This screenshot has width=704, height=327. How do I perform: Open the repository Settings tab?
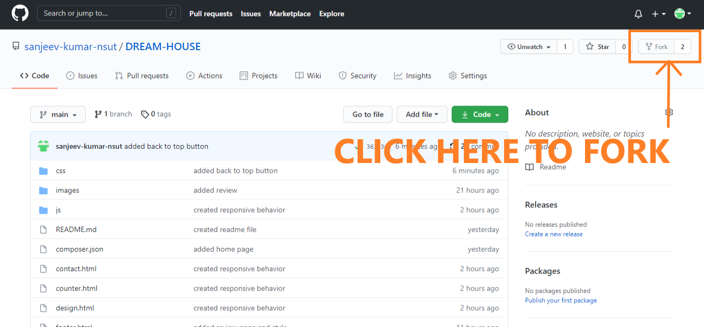[x=468, y=75]
